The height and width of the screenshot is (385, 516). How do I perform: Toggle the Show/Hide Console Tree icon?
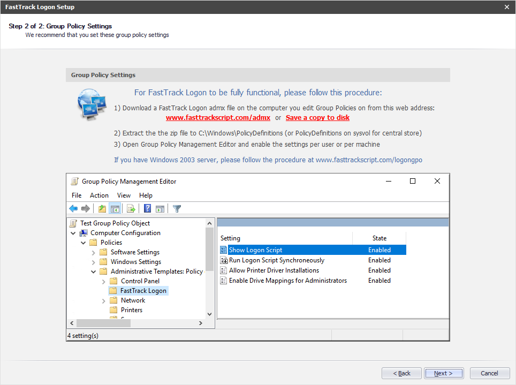pyautogui.click(x=115, y=209)
